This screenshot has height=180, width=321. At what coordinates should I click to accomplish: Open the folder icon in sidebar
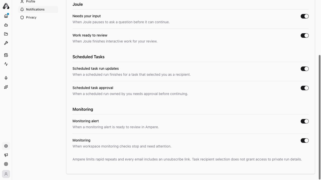(x=6, y=34)
